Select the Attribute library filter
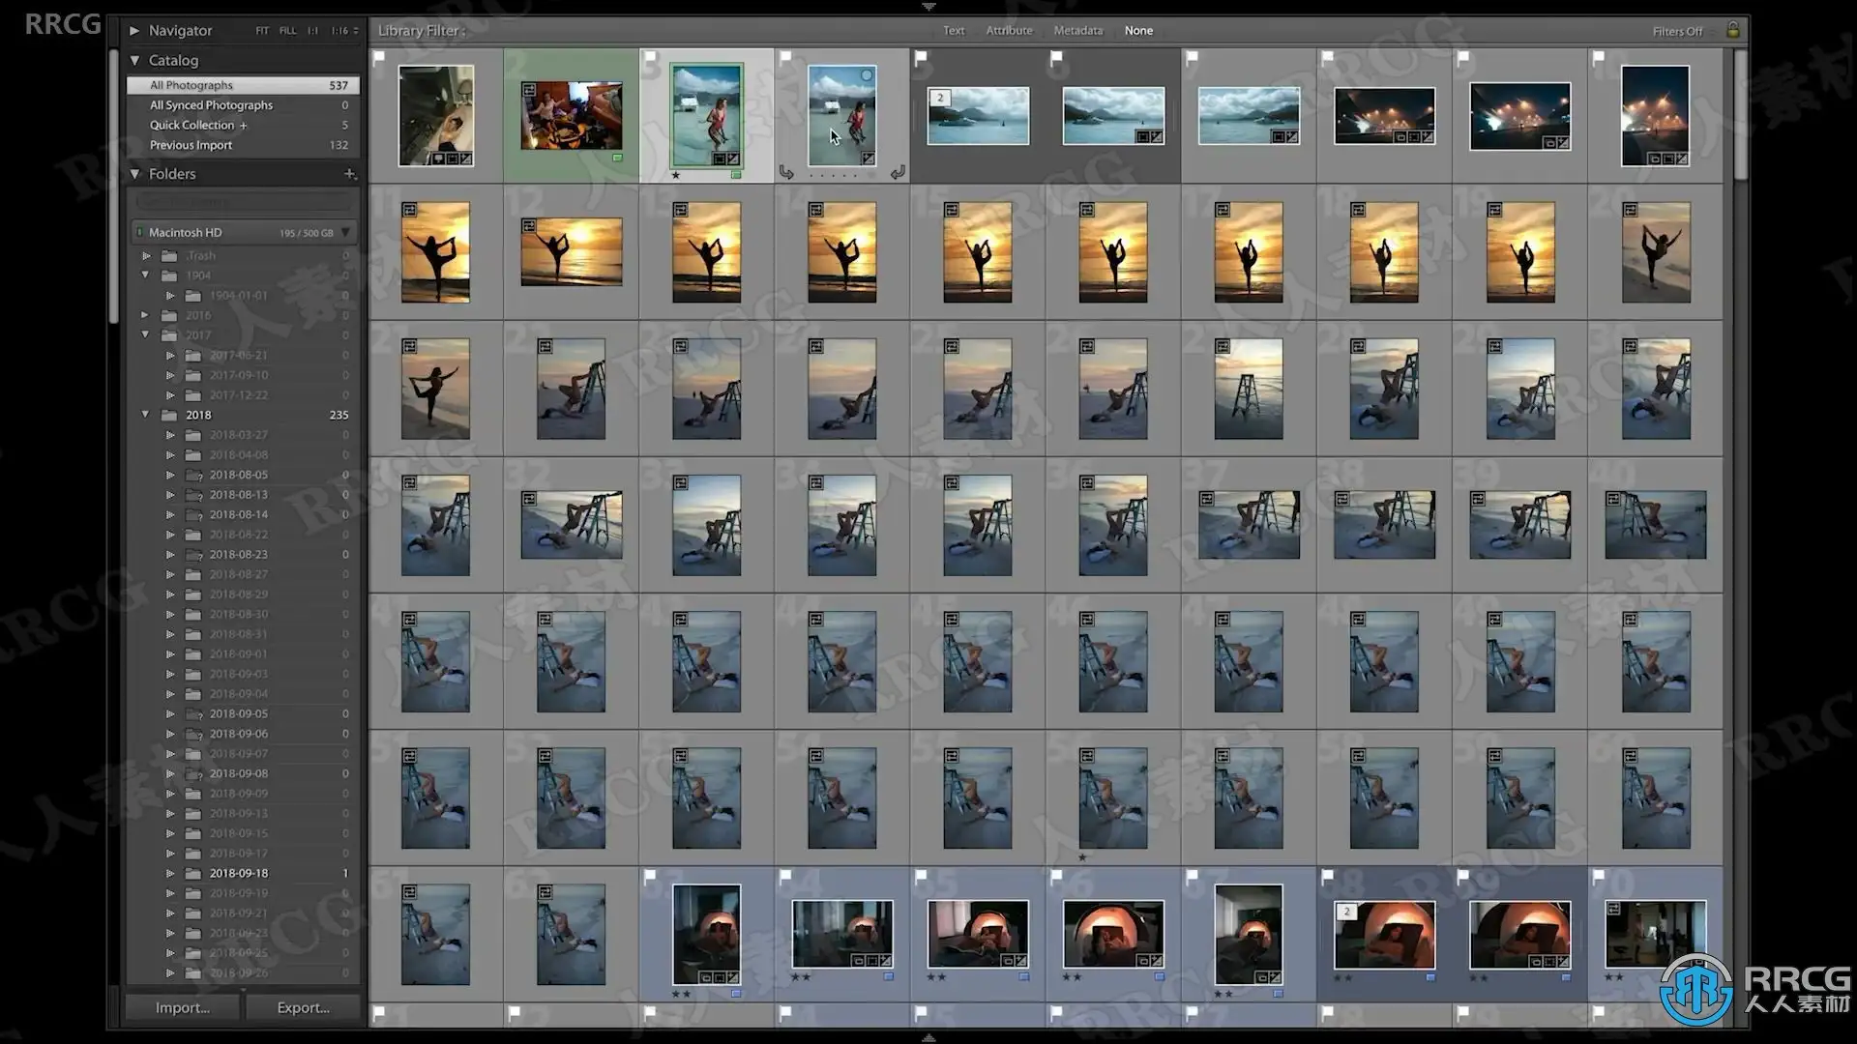Viewport: 1857px width, 1044px height. coord(1009,31)
